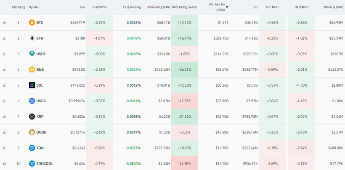This screenshot has width=345, height=170.
Task: Sort by Giá(24h%) column header
Action: [x=99, y=7]
